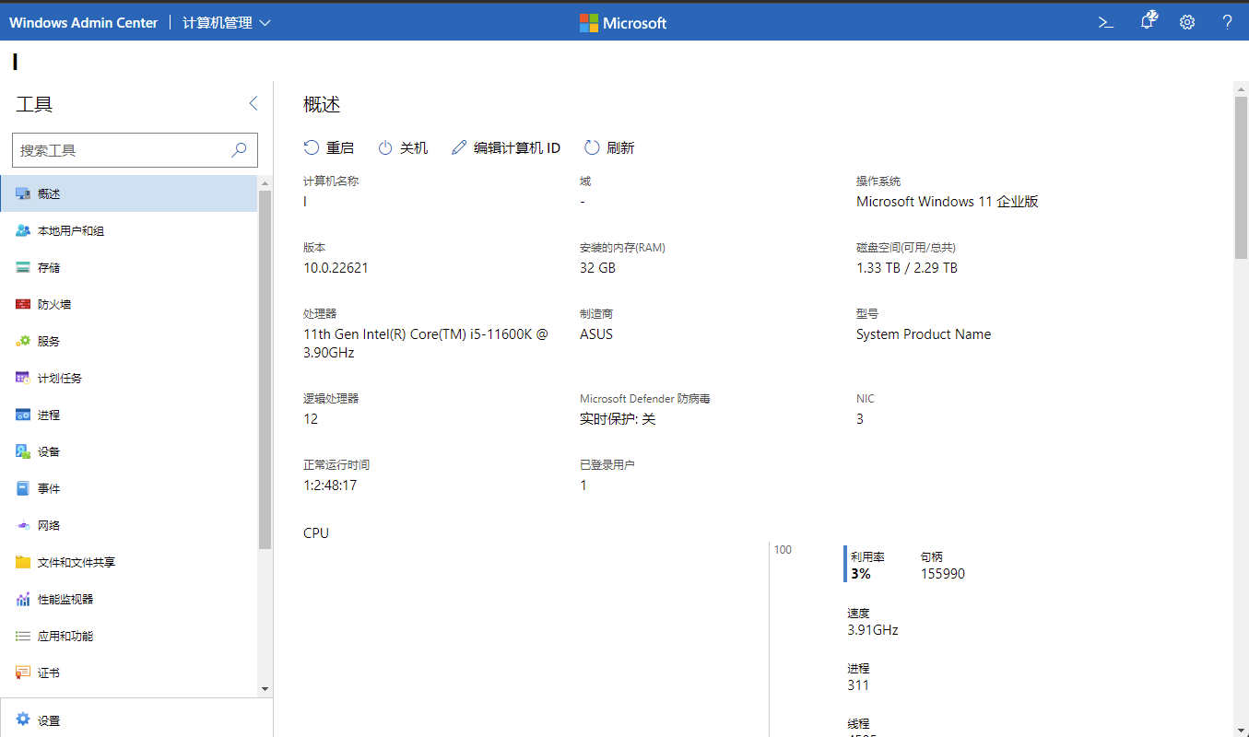The width and height of the screenshot is (1249, 737).
Task: Select 概述 in the tools list
Action: coord(129,193)
